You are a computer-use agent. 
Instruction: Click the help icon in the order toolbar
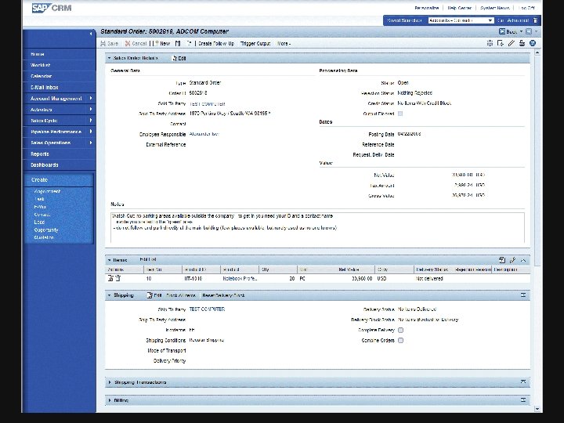tap(533, 43)
